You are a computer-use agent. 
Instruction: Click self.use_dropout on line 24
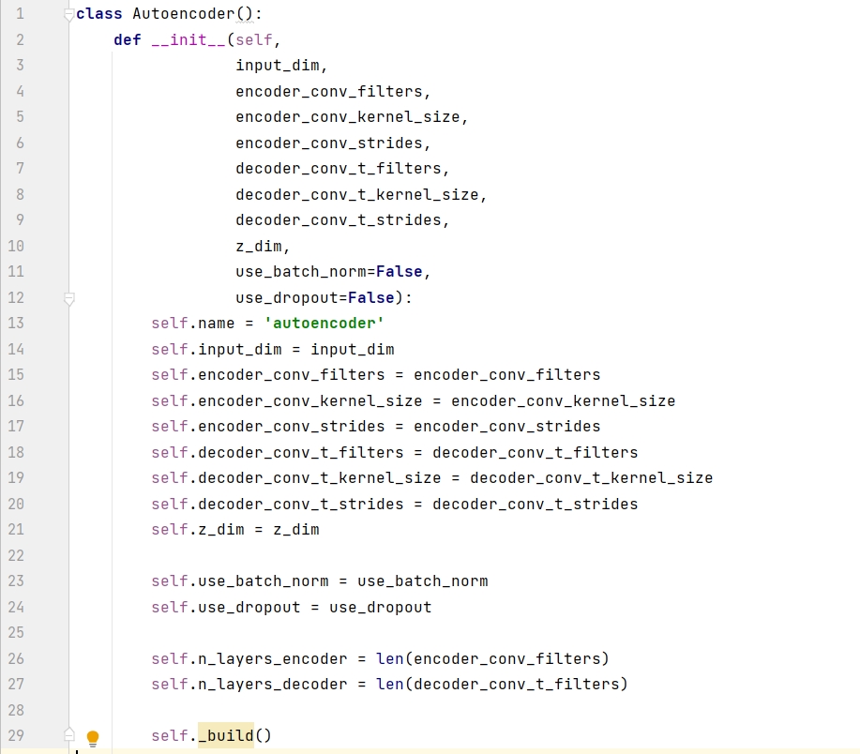226,607
